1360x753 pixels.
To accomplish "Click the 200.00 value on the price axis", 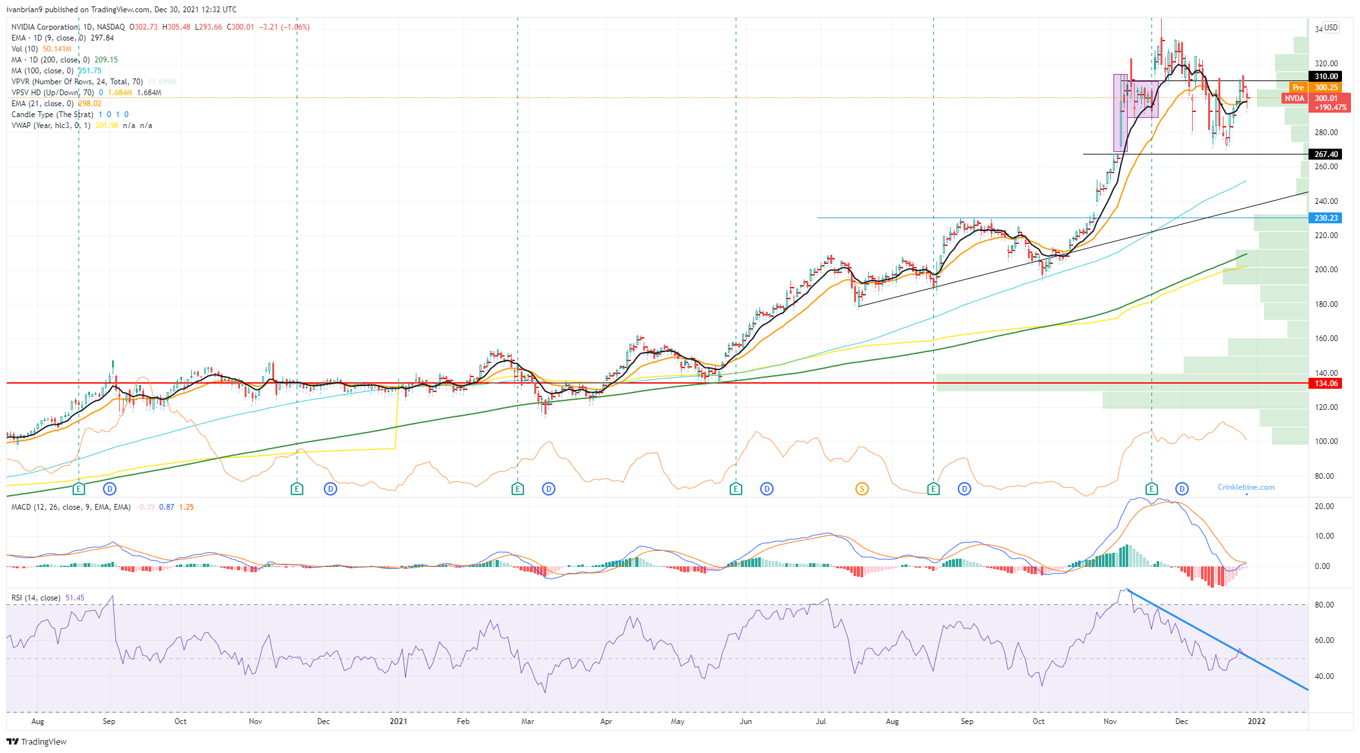I will [1326, 270].
